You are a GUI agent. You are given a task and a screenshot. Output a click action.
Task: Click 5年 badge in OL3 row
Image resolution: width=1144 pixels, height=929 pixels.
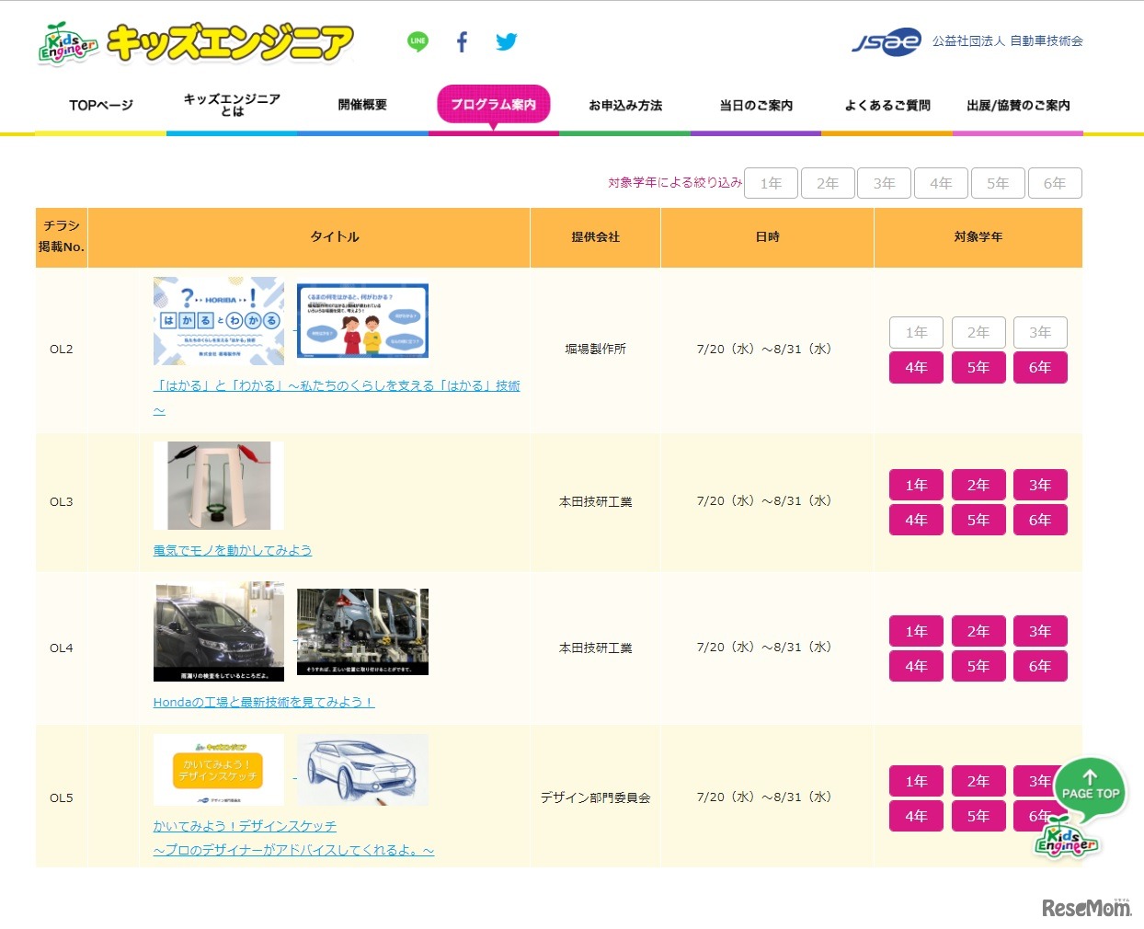click(978, 521)
